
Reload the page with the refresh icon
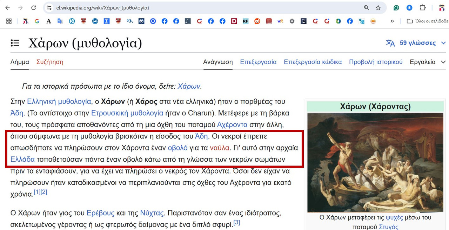point(34,8)
